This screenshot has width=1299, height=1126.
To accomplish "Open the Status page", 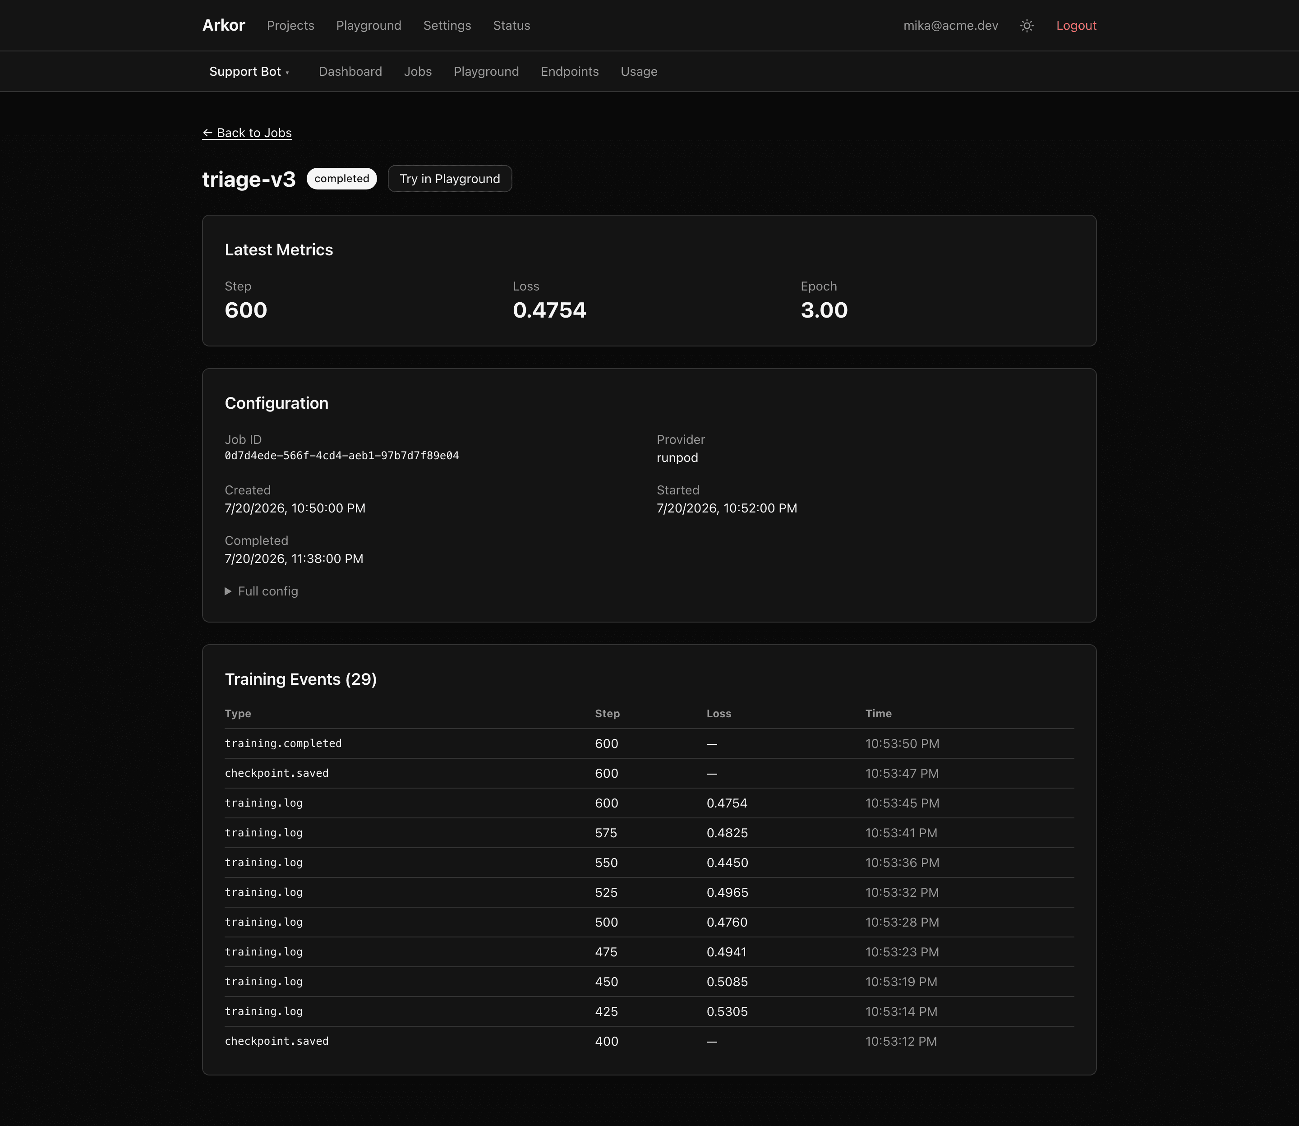I will 511,26.
